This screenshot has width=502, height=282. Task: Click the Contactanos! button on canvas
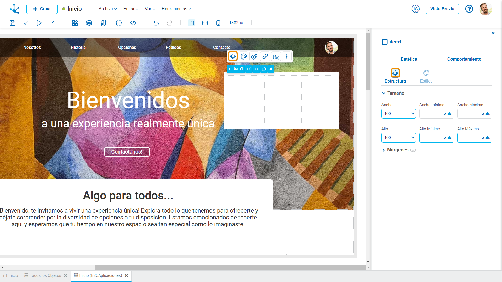(x=127, y=152)
